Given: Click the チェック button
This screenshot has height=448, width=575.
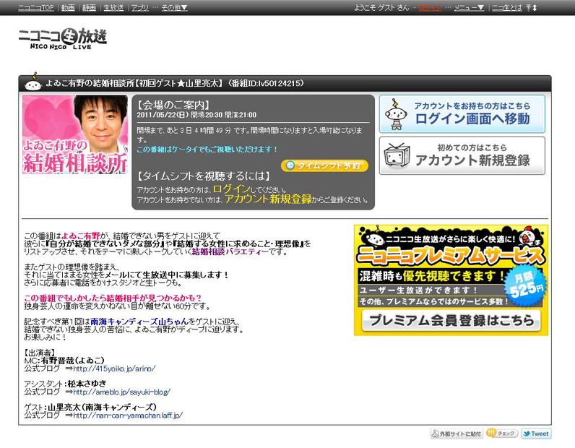Looking at the screenshot, I should [501, 434].
